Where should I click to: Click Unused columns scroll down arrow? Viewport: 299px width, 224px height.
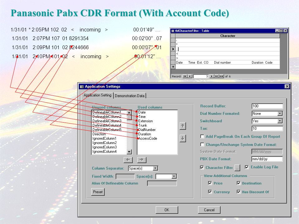129,152
